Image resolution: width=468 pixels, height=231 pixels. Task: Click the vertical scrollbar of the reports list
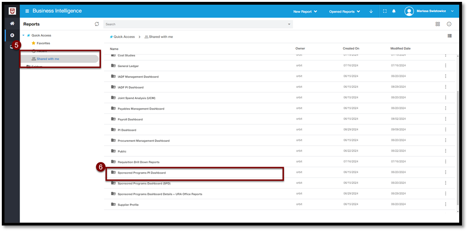click(x=458, y=148)
